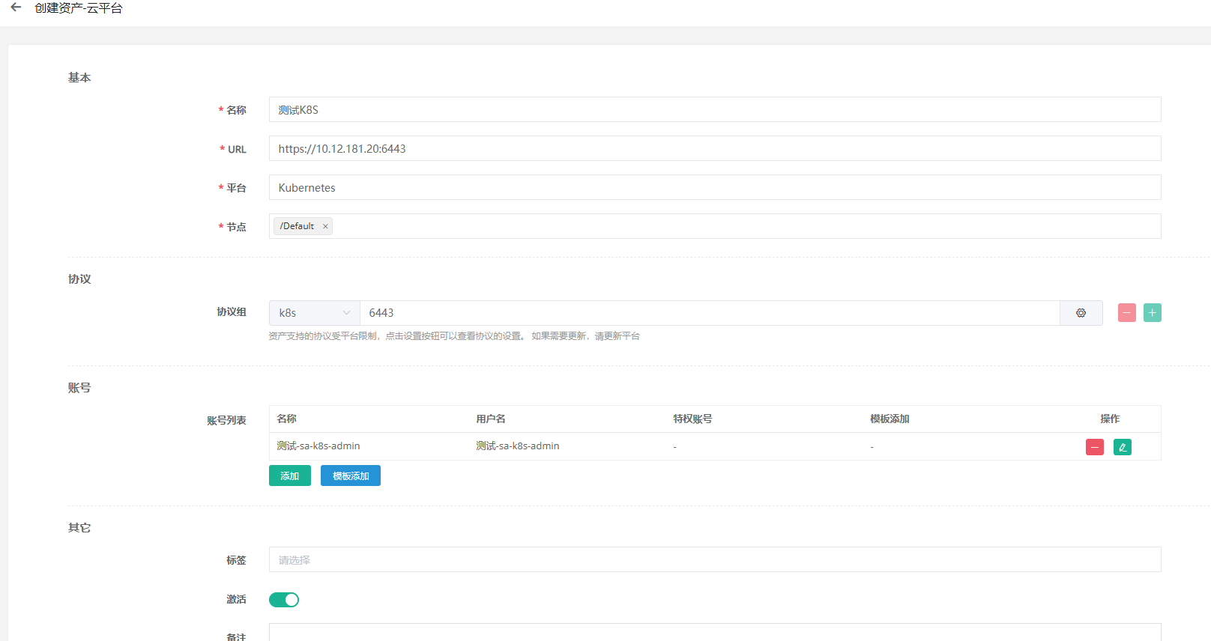1211x641 pixels.
Task: Click the back arrow icon
Action: [x=16, y=7]
